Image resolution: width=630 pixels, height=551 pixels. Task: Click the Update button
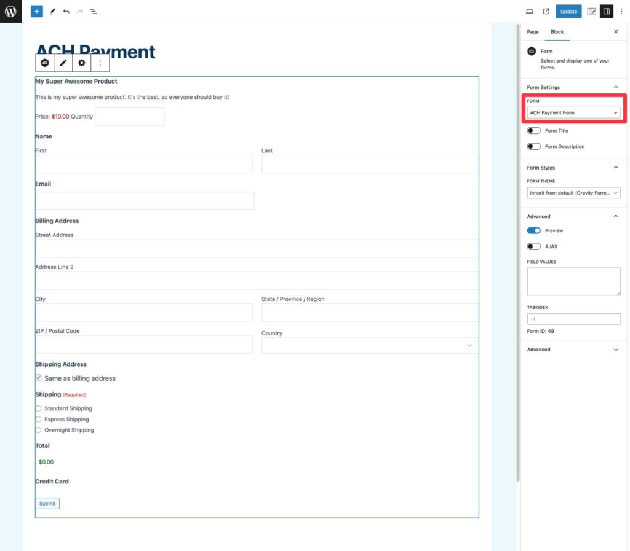[568, 11]
